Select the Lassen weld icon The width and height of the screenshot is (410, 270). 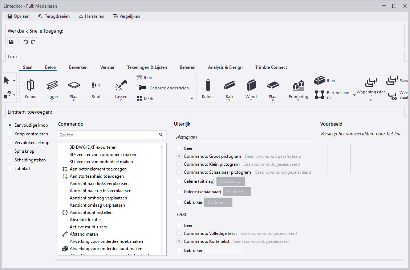coord(121,86)
